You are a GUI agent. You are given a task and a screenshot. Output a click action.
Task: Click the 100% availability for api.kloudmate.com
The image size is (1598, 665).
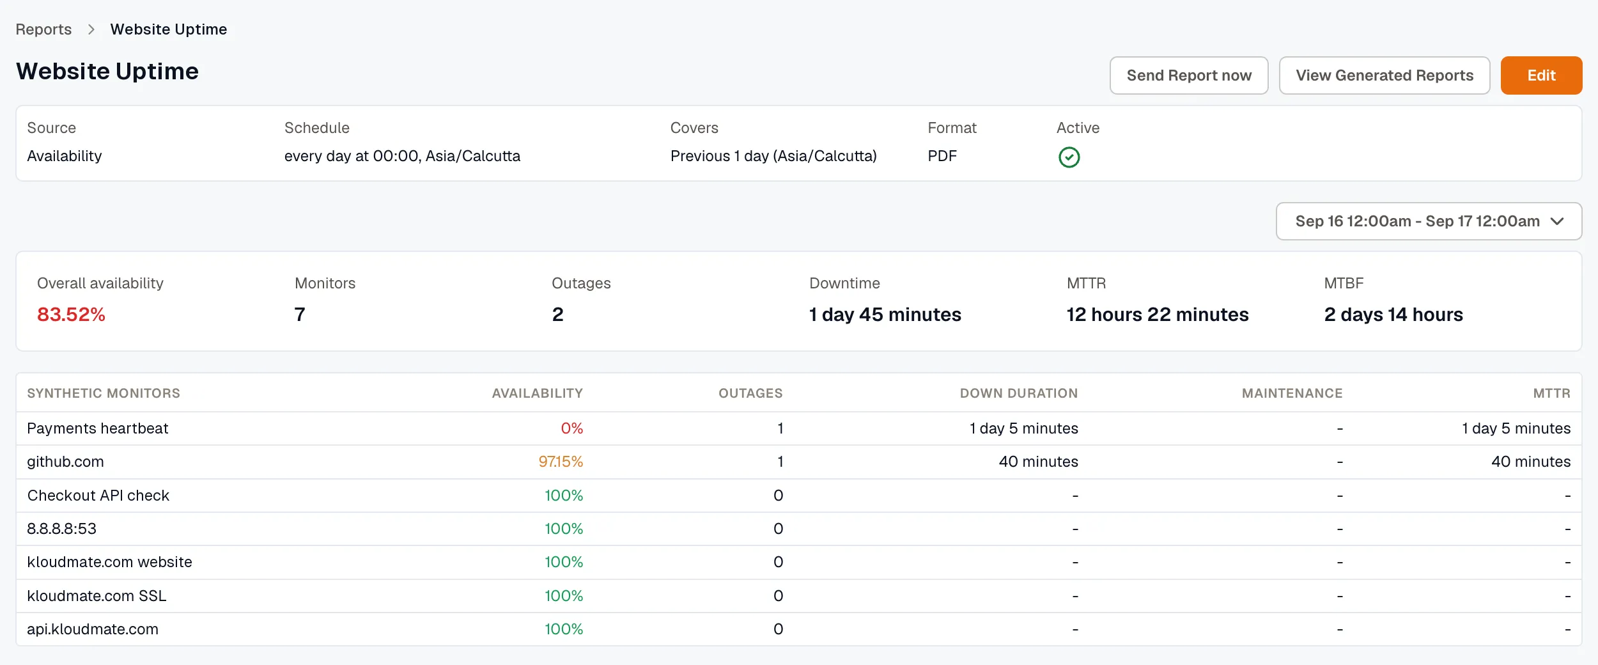click(564, 629)
